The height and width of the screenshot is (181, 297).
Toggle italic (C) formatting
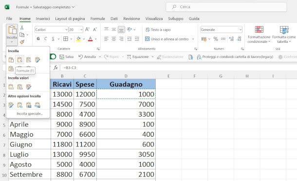click(x=45, y=39)
